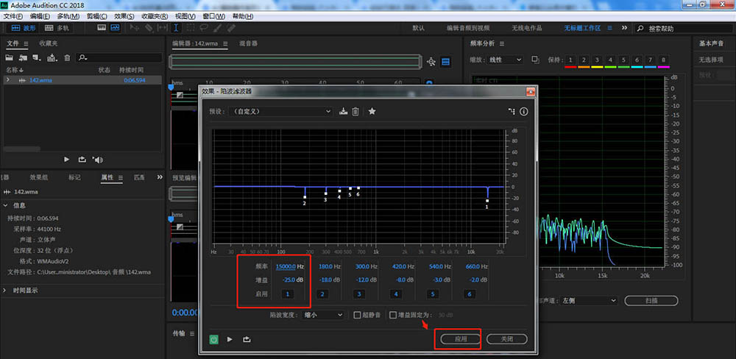This screenshot has width=736, height=359.
Task: Toggle notch band 6 enable button
Action: pyautogui.click(x=470, y=294)
